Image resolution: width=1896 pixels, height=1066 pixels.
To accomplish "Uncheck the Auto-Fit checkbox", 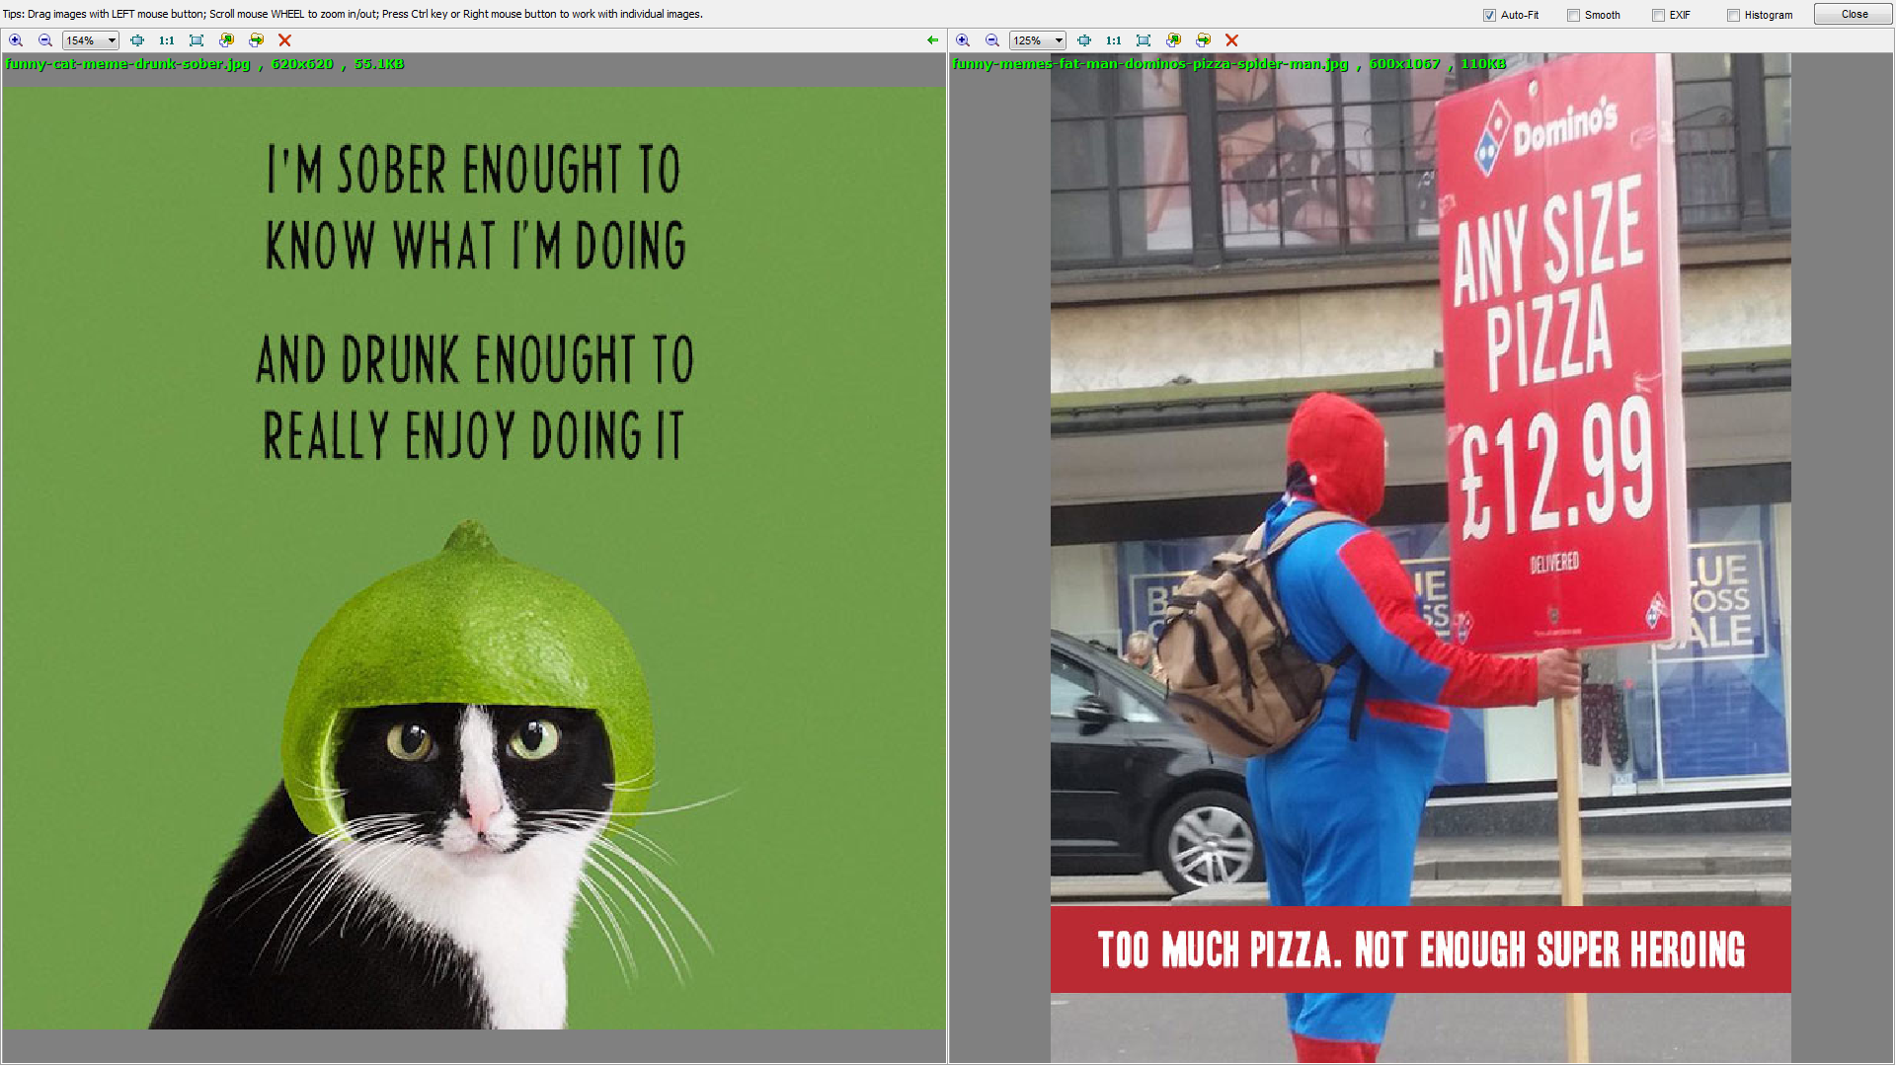I will click(1489, 15).
